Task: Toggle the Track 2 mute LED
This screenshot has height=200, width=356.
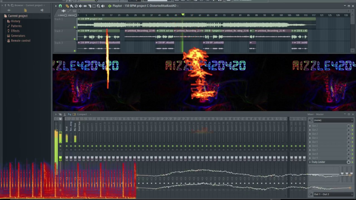Action: 75,39
